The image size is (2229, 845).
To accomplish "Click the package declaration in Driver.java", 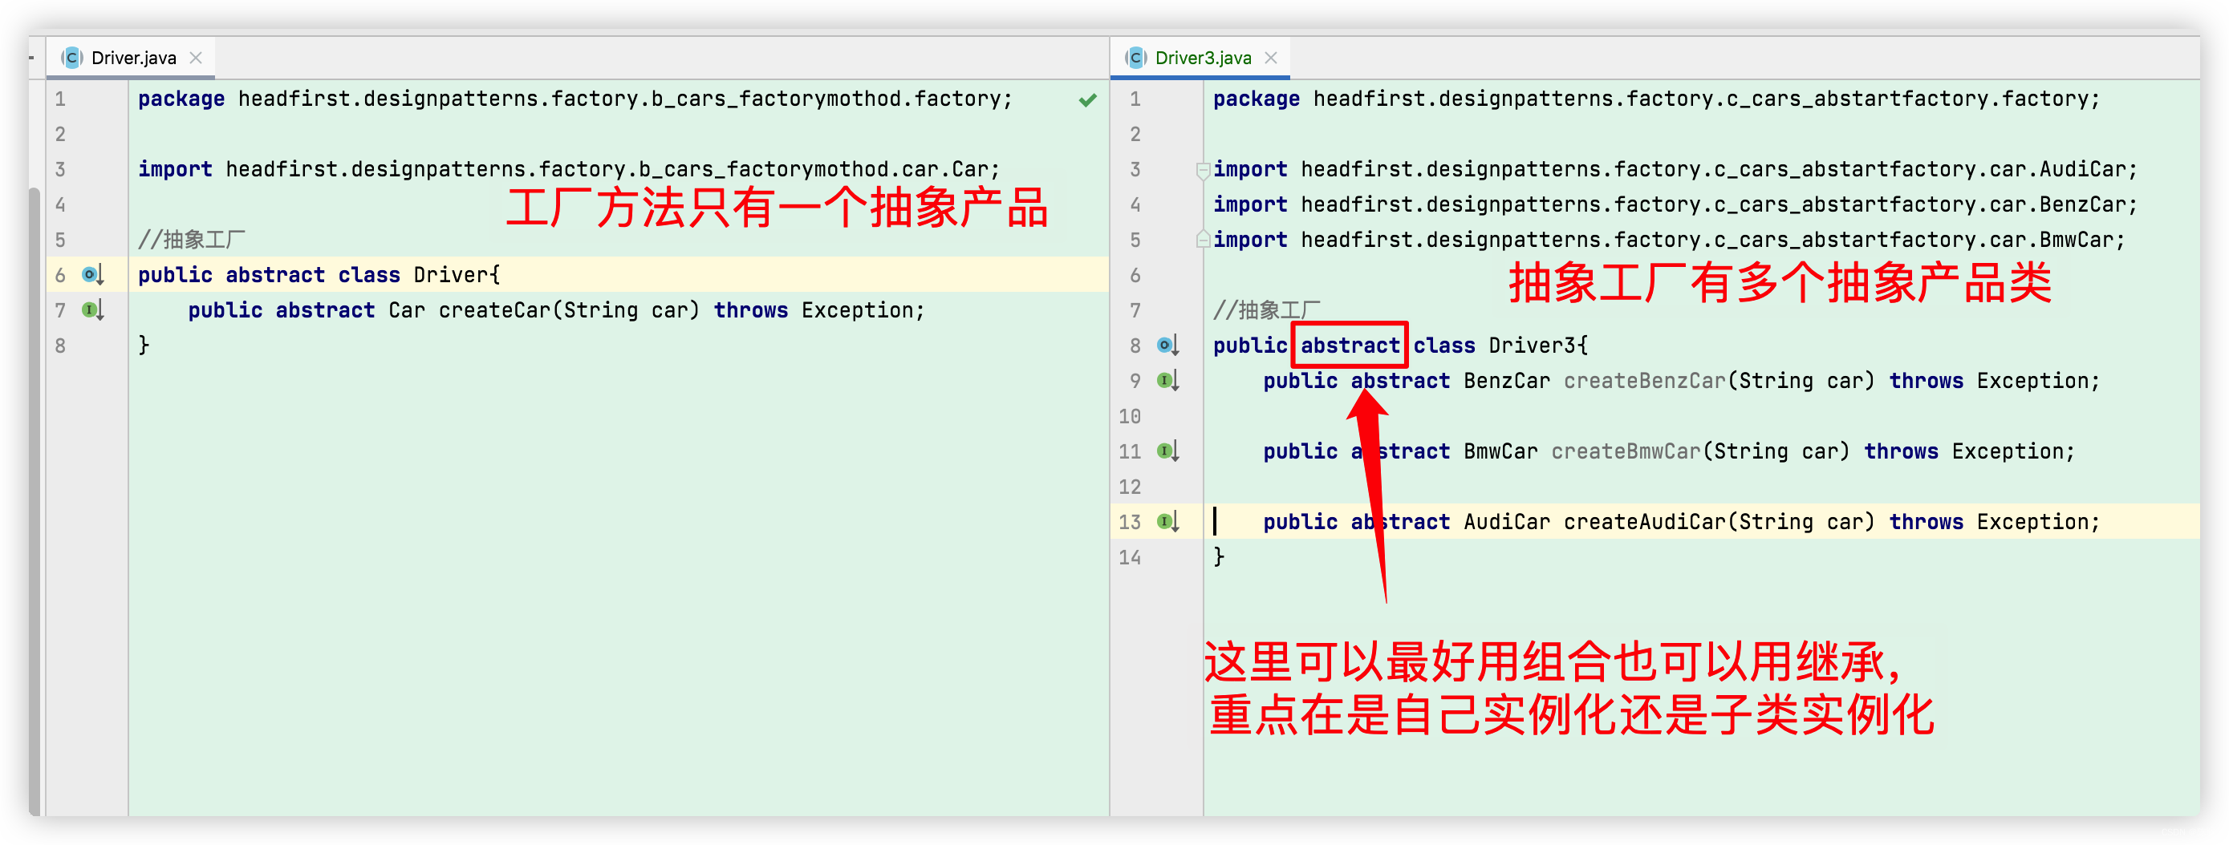I will tap(575, 99).
